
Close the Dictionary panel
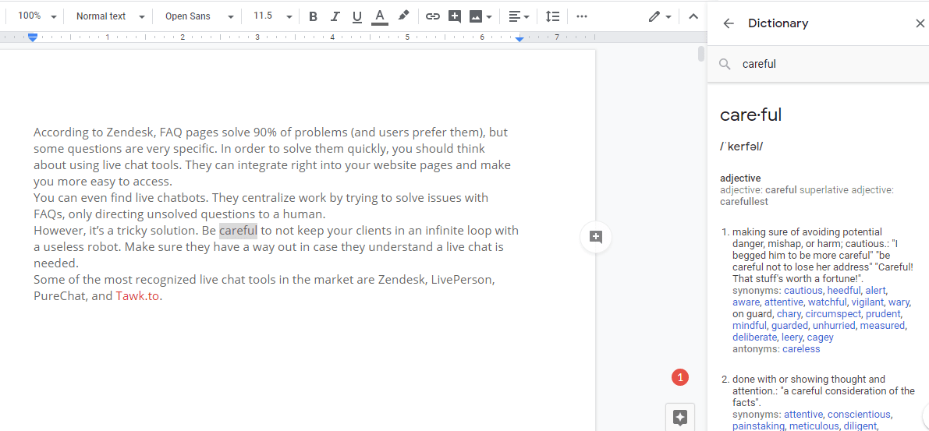tap(920, 23)
